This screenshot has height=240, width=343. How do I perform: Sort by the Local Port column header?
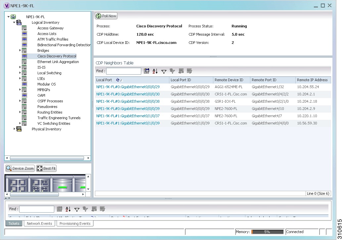click(x=132, y=80)
